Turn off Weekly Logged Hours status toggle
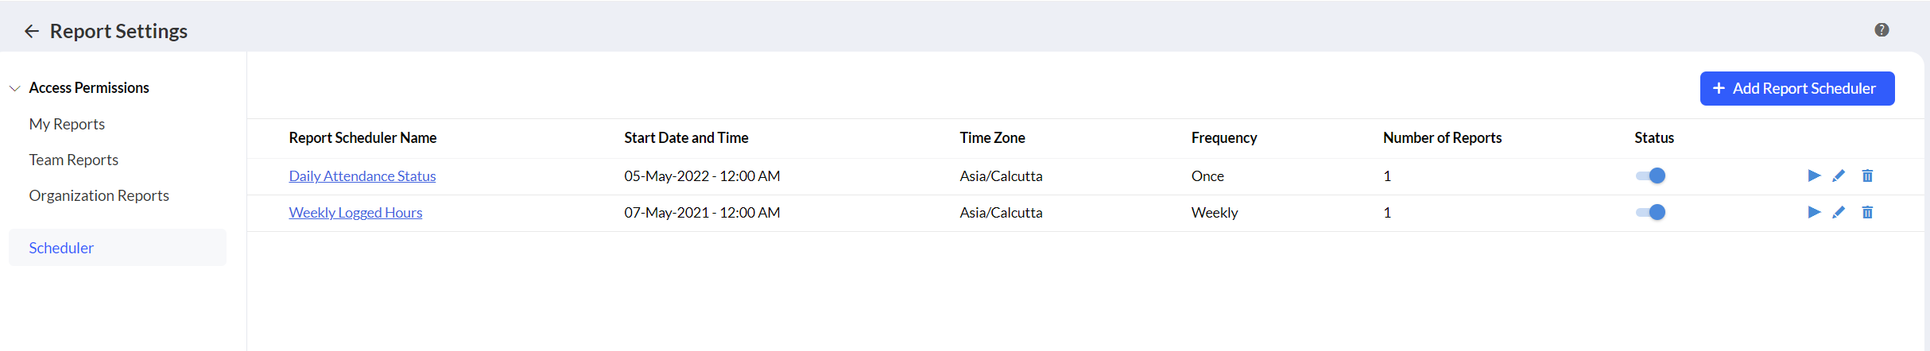This screenshot has height=351, width=1930. tap(1650, 212)
